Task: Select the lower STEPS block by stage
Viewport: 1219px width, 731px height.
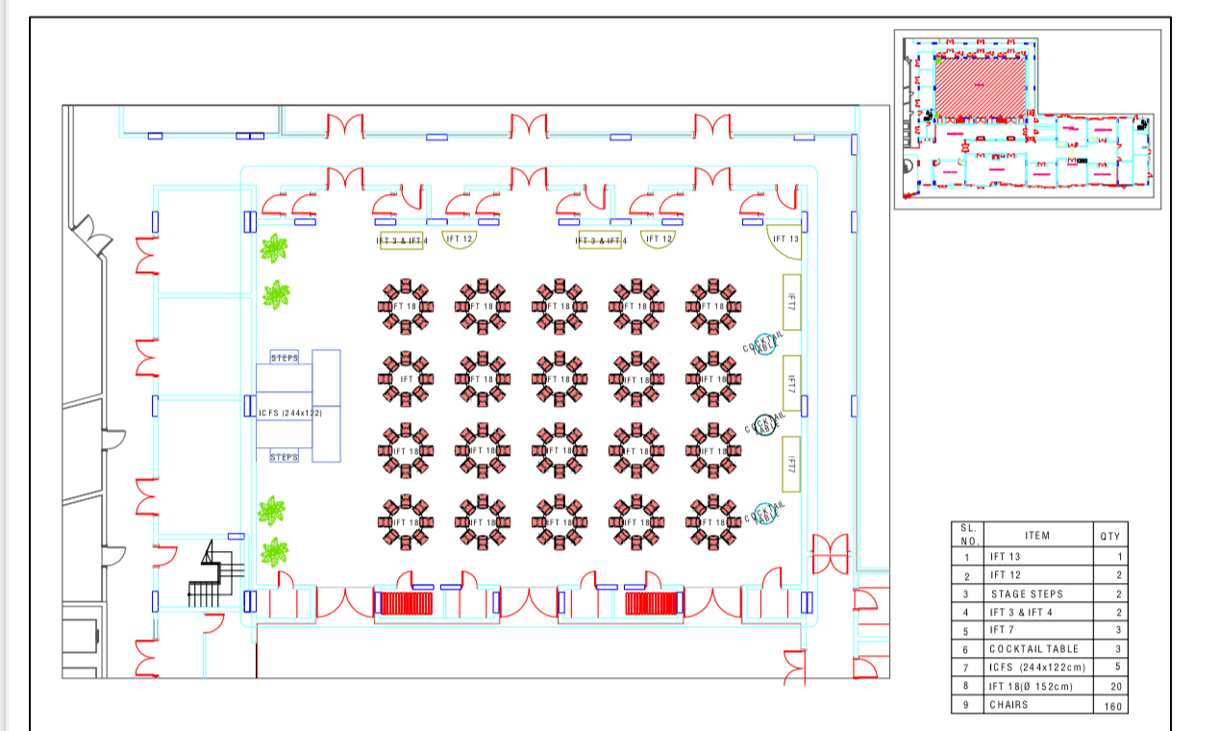Action: pyautogui.click(x=285, y=457)
